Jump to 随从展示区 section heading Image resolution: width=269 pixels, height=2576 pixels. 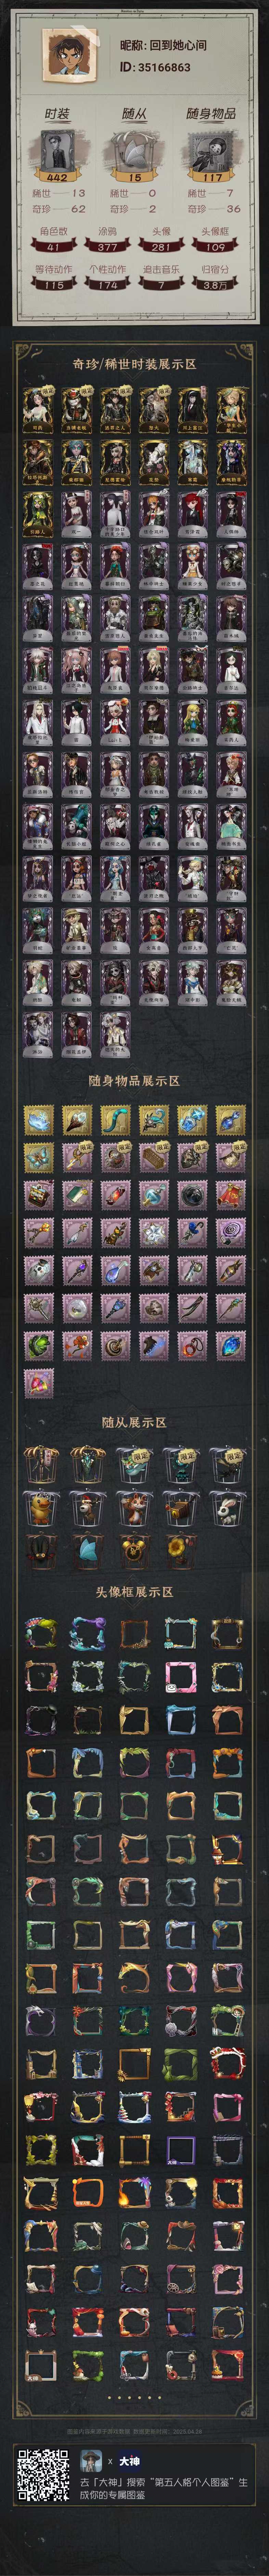coord(134,1422)
